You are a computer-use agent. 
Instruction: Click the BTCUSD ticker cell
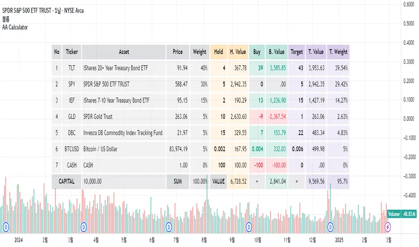point(72,149)
